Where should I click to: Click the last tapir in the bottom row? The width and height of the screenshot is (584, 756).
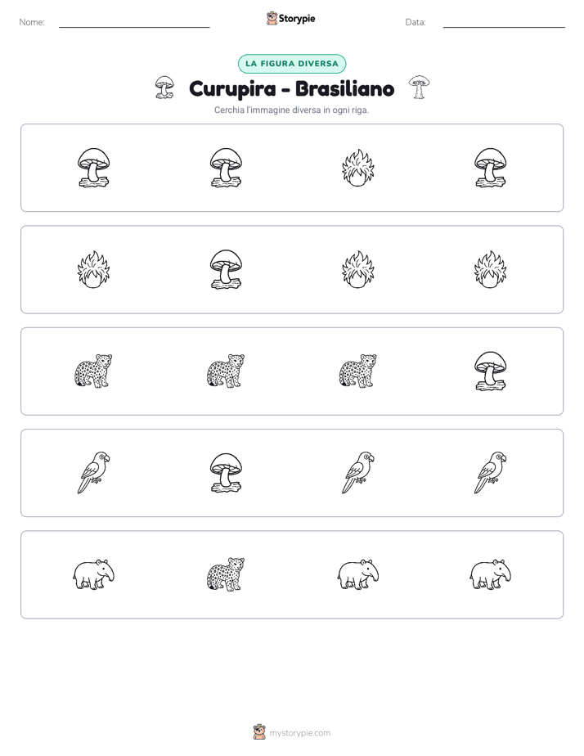(491, 574)
